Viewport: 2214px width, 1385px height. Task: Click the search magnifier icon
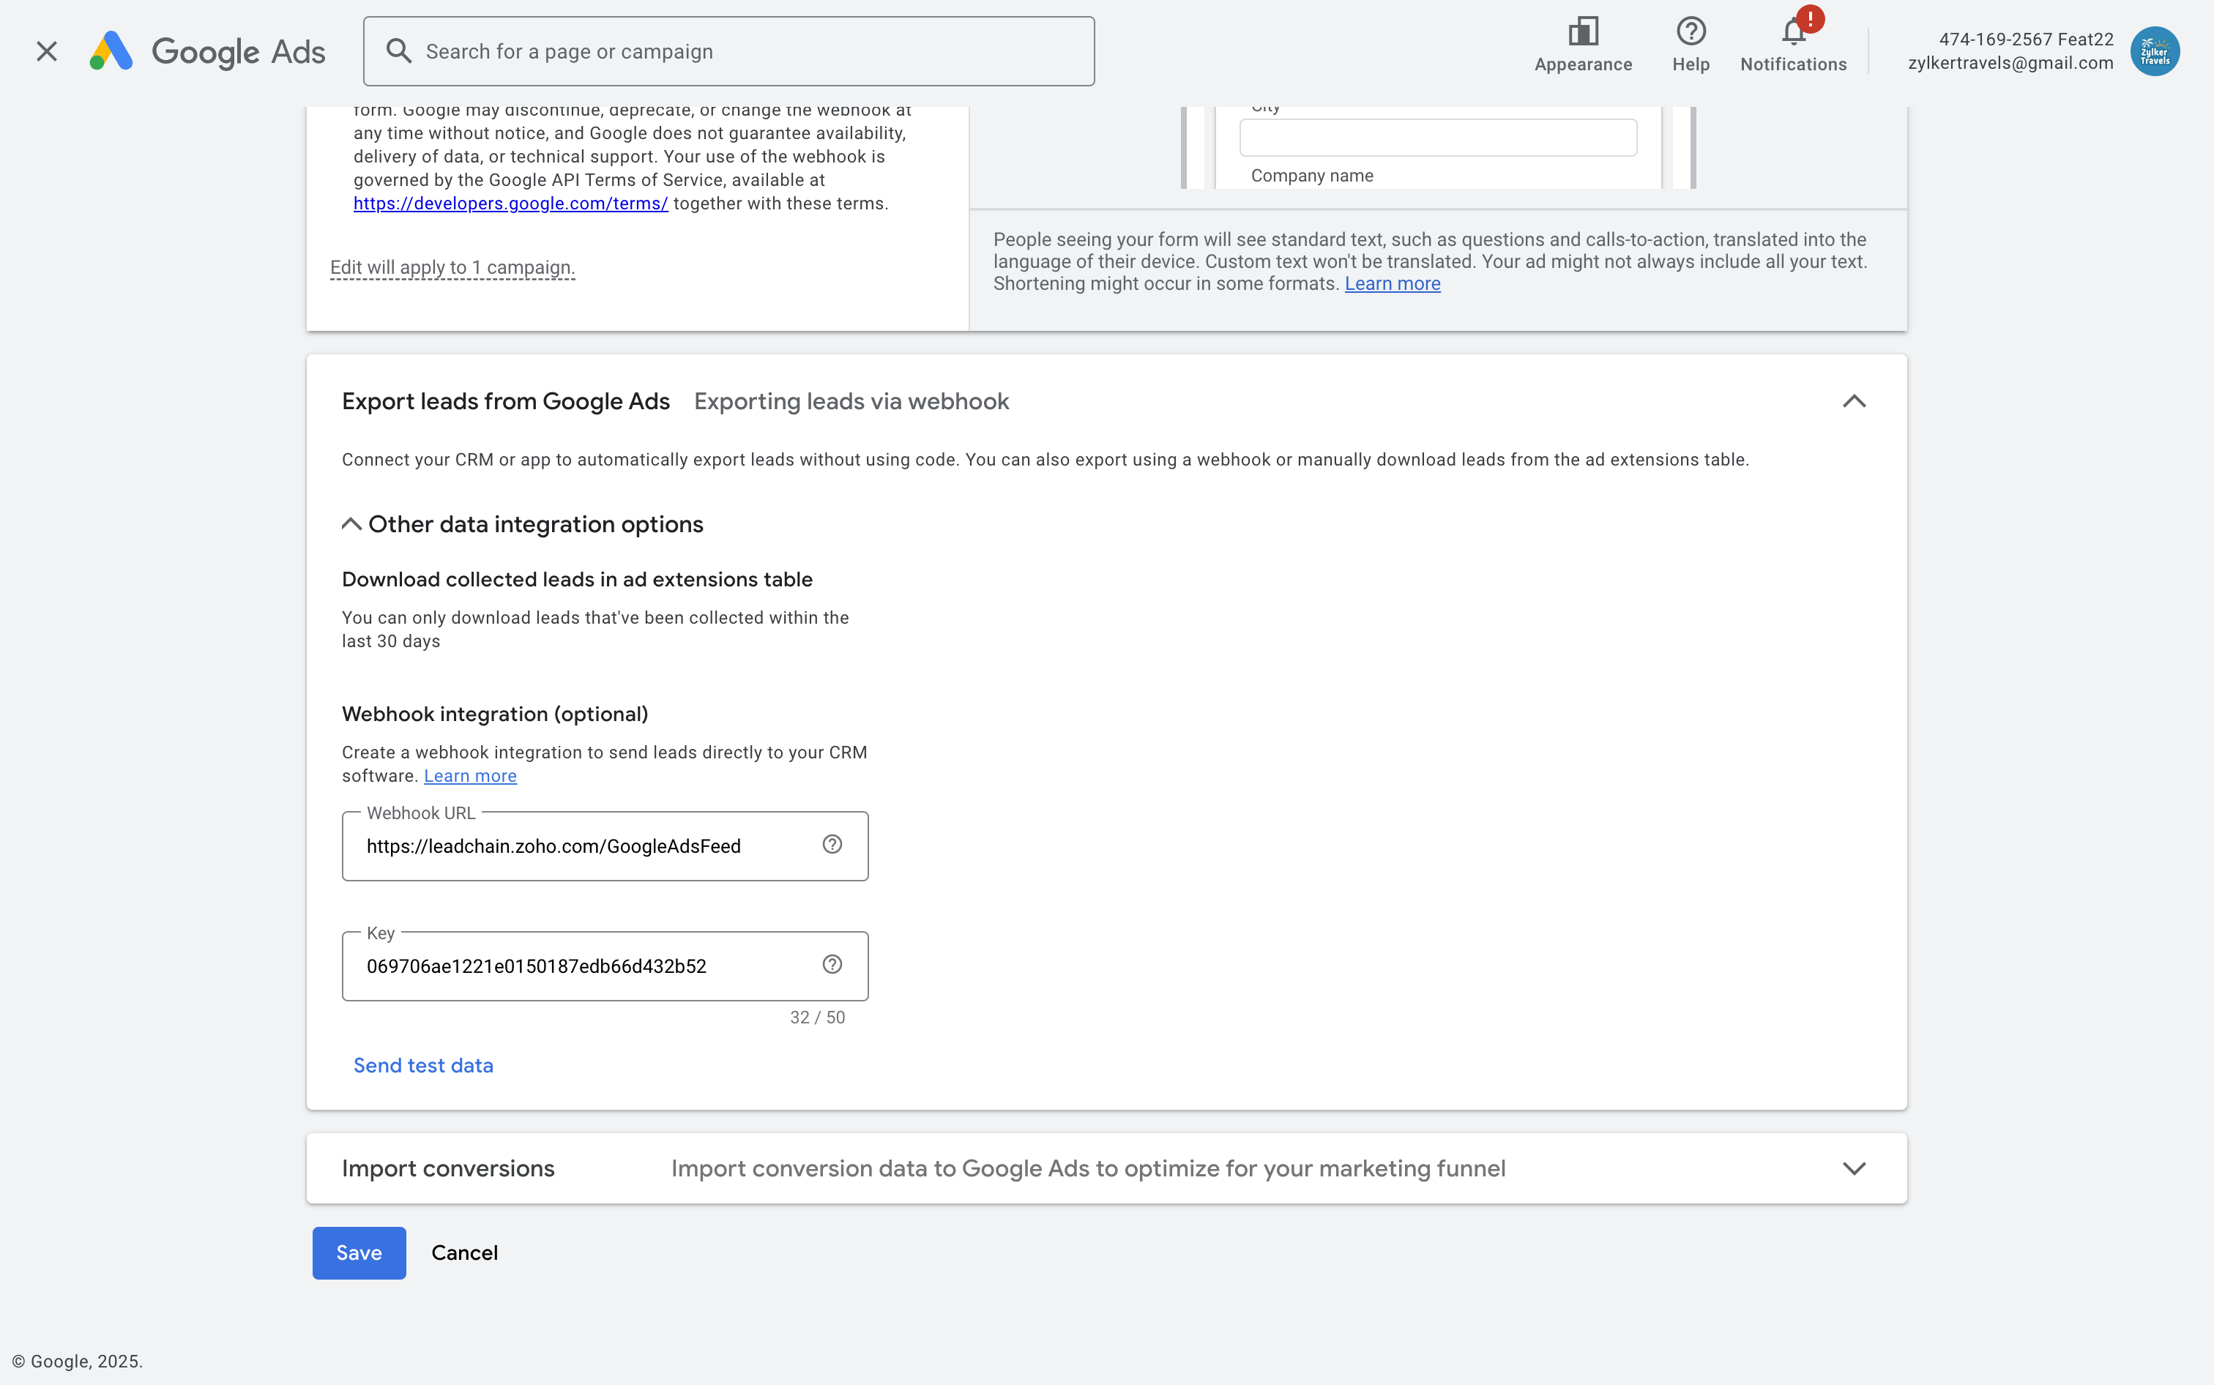pos(398,51)
